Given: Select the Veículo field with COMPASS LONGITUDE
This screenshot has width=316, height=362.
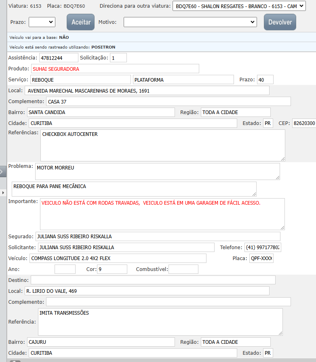Looking at the screenshot, I should point(118,258).
